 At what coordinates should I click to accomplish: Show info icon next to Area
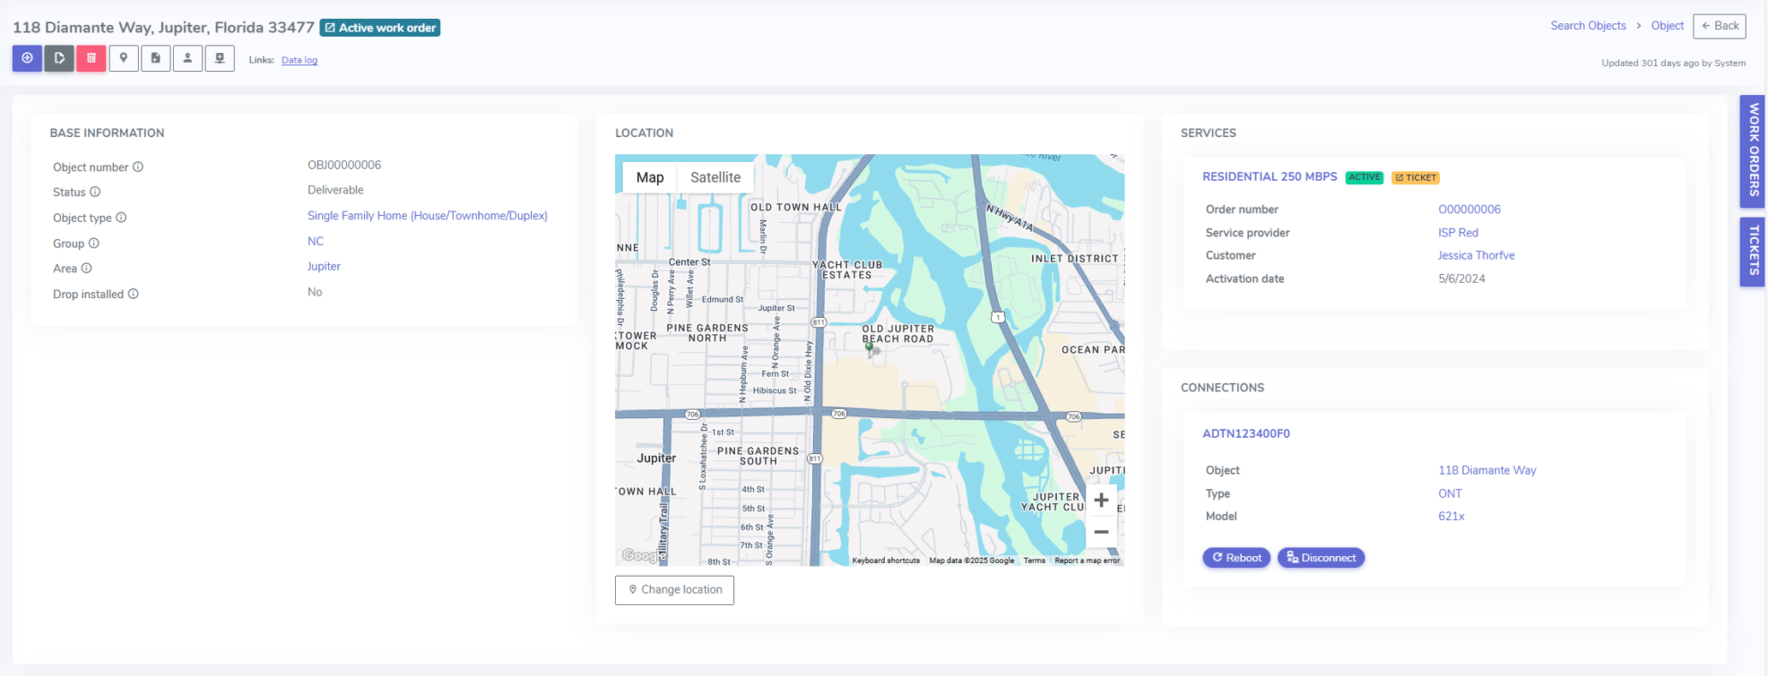coord(87,268)
